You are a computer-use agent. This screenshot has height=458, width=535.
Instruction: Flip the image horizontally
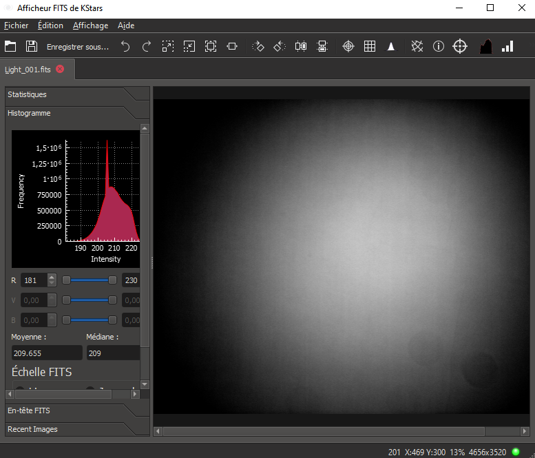click(x=301, y=46)
